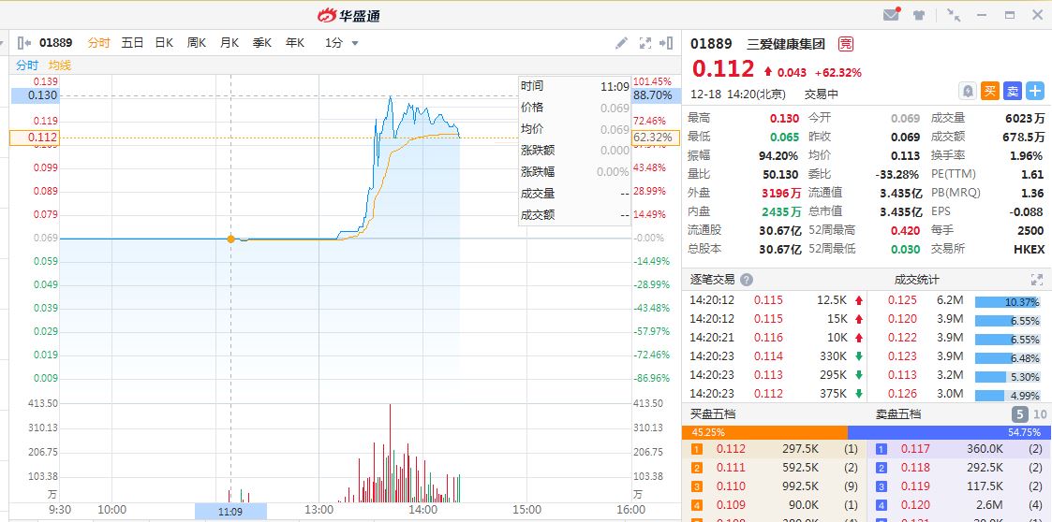
Task: Open the 1分 interval dropdown
Action: (342, 43)
